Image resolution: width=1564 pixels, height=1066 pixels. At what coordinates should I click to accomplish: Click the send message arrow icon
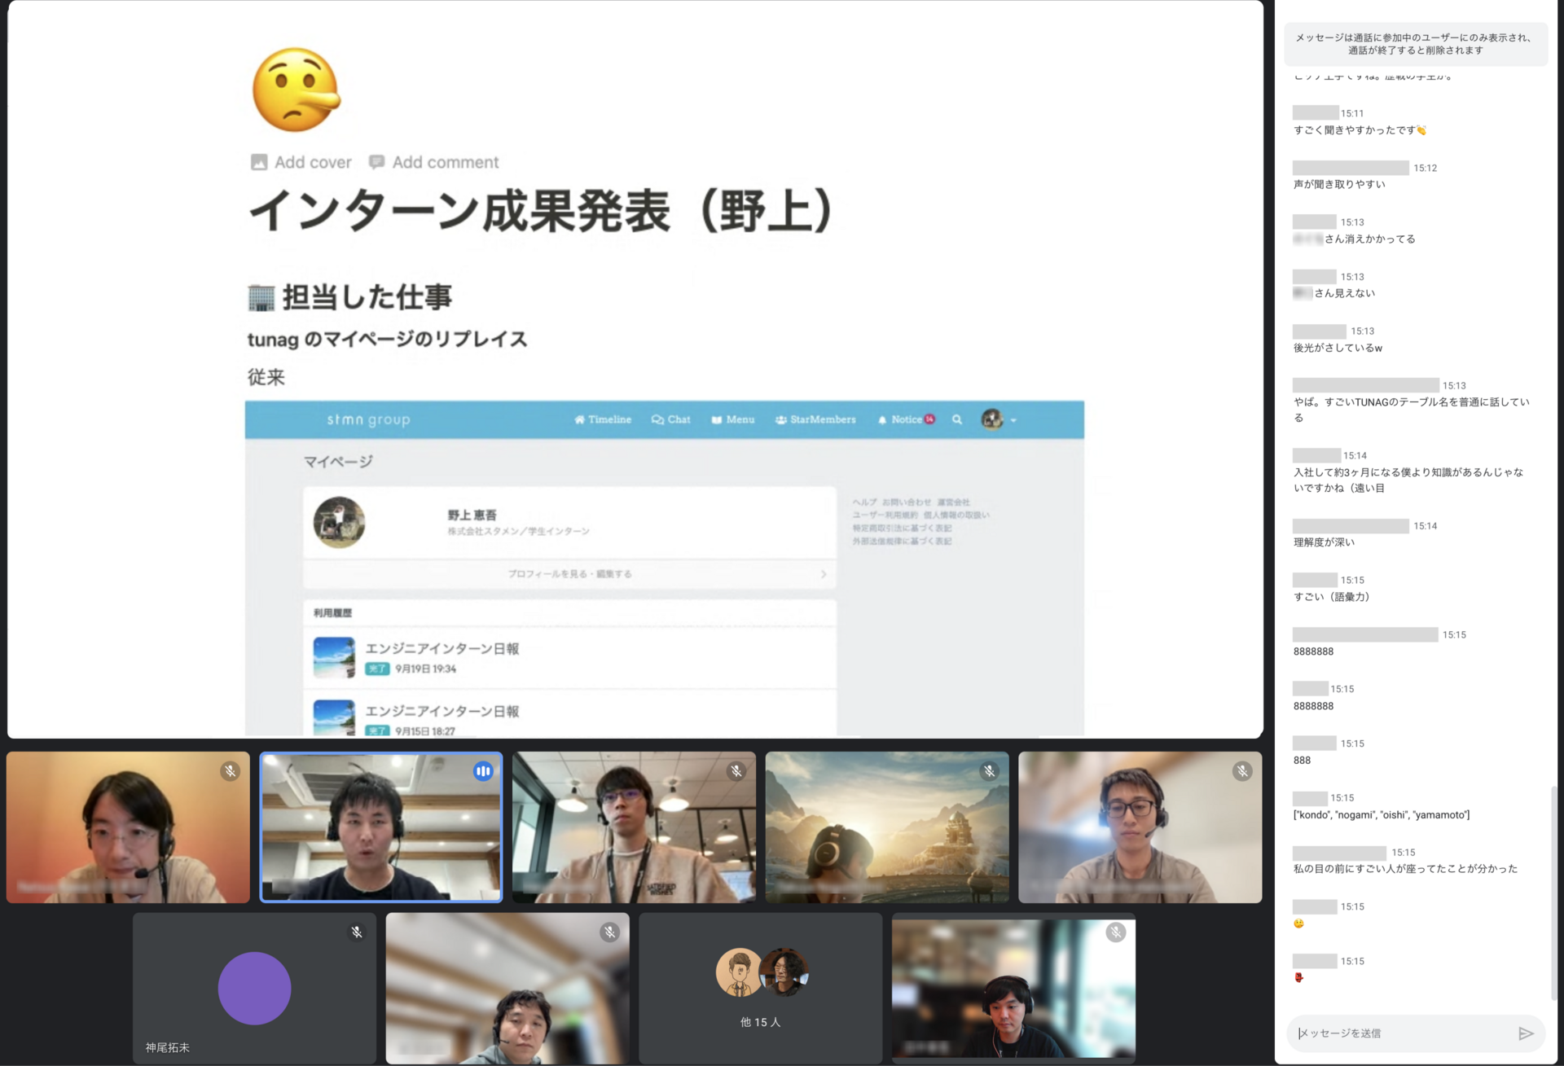[x=1526, y=1033]
